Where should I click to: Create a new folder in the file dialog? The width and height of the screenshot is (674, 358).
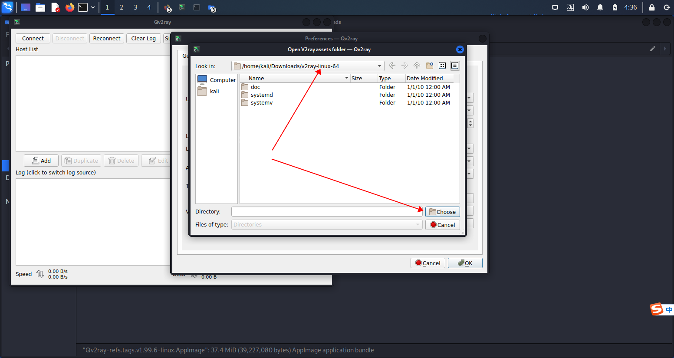pos(430,66)
